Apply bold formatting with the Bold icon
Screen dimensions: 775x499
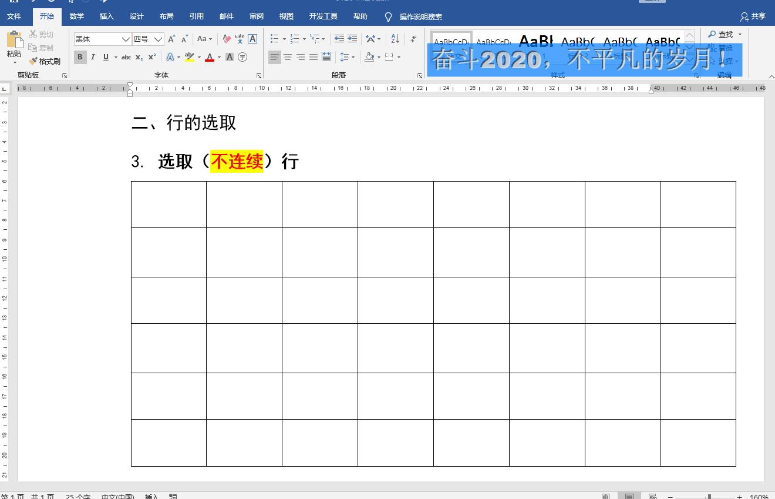coord(80,57)
